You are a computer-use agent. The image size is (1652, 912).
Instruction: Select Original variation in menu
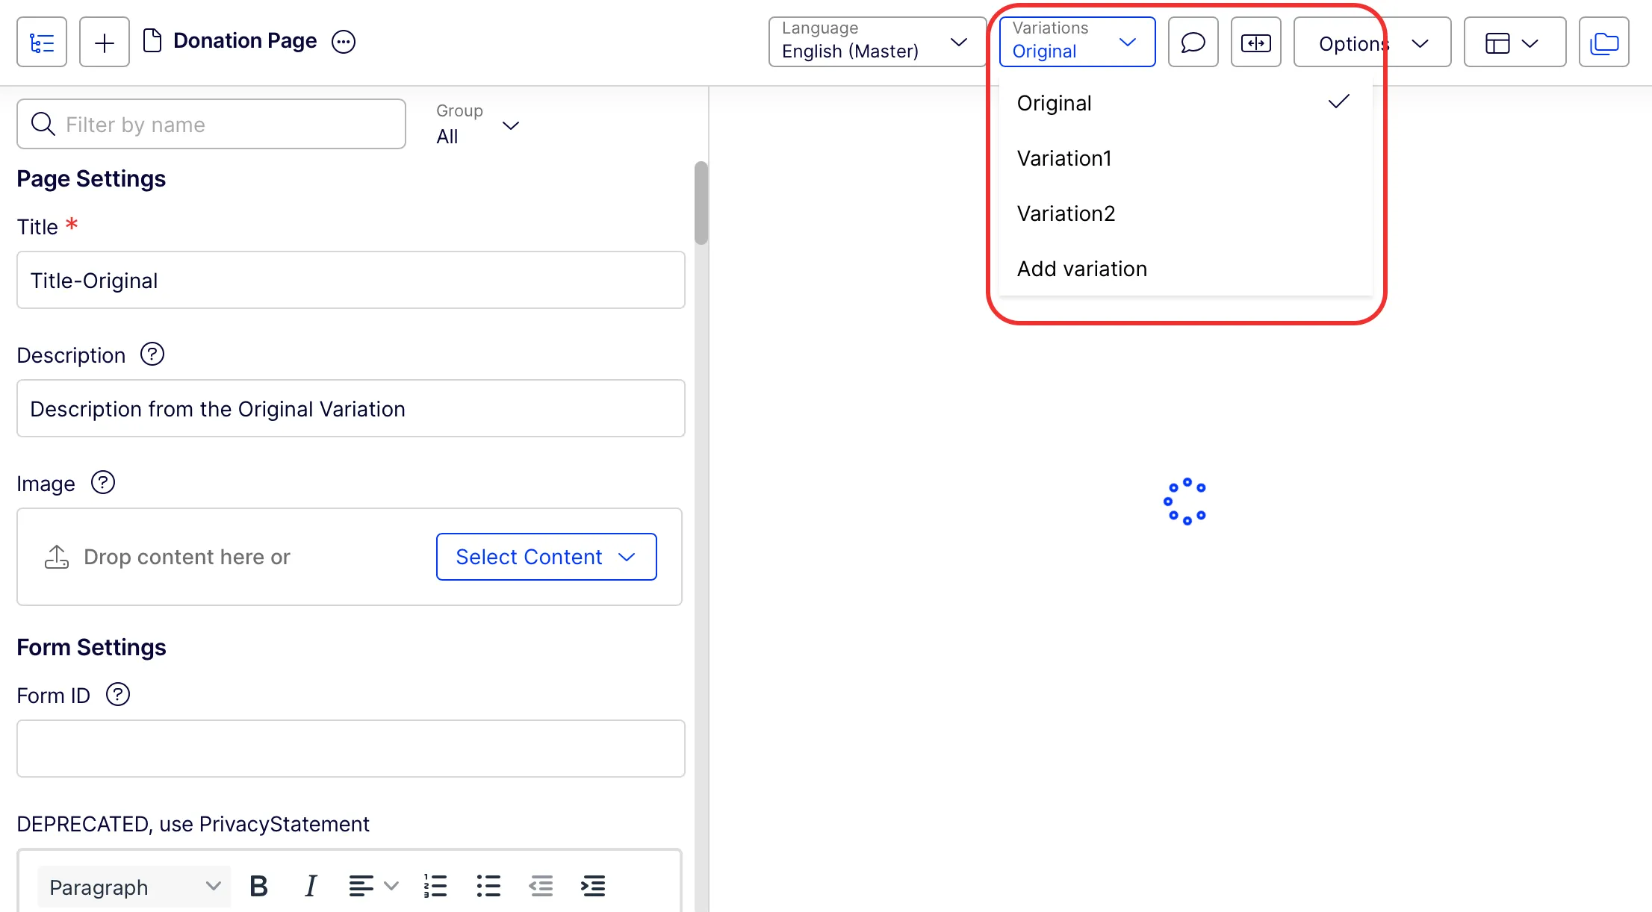point(1185,103)
